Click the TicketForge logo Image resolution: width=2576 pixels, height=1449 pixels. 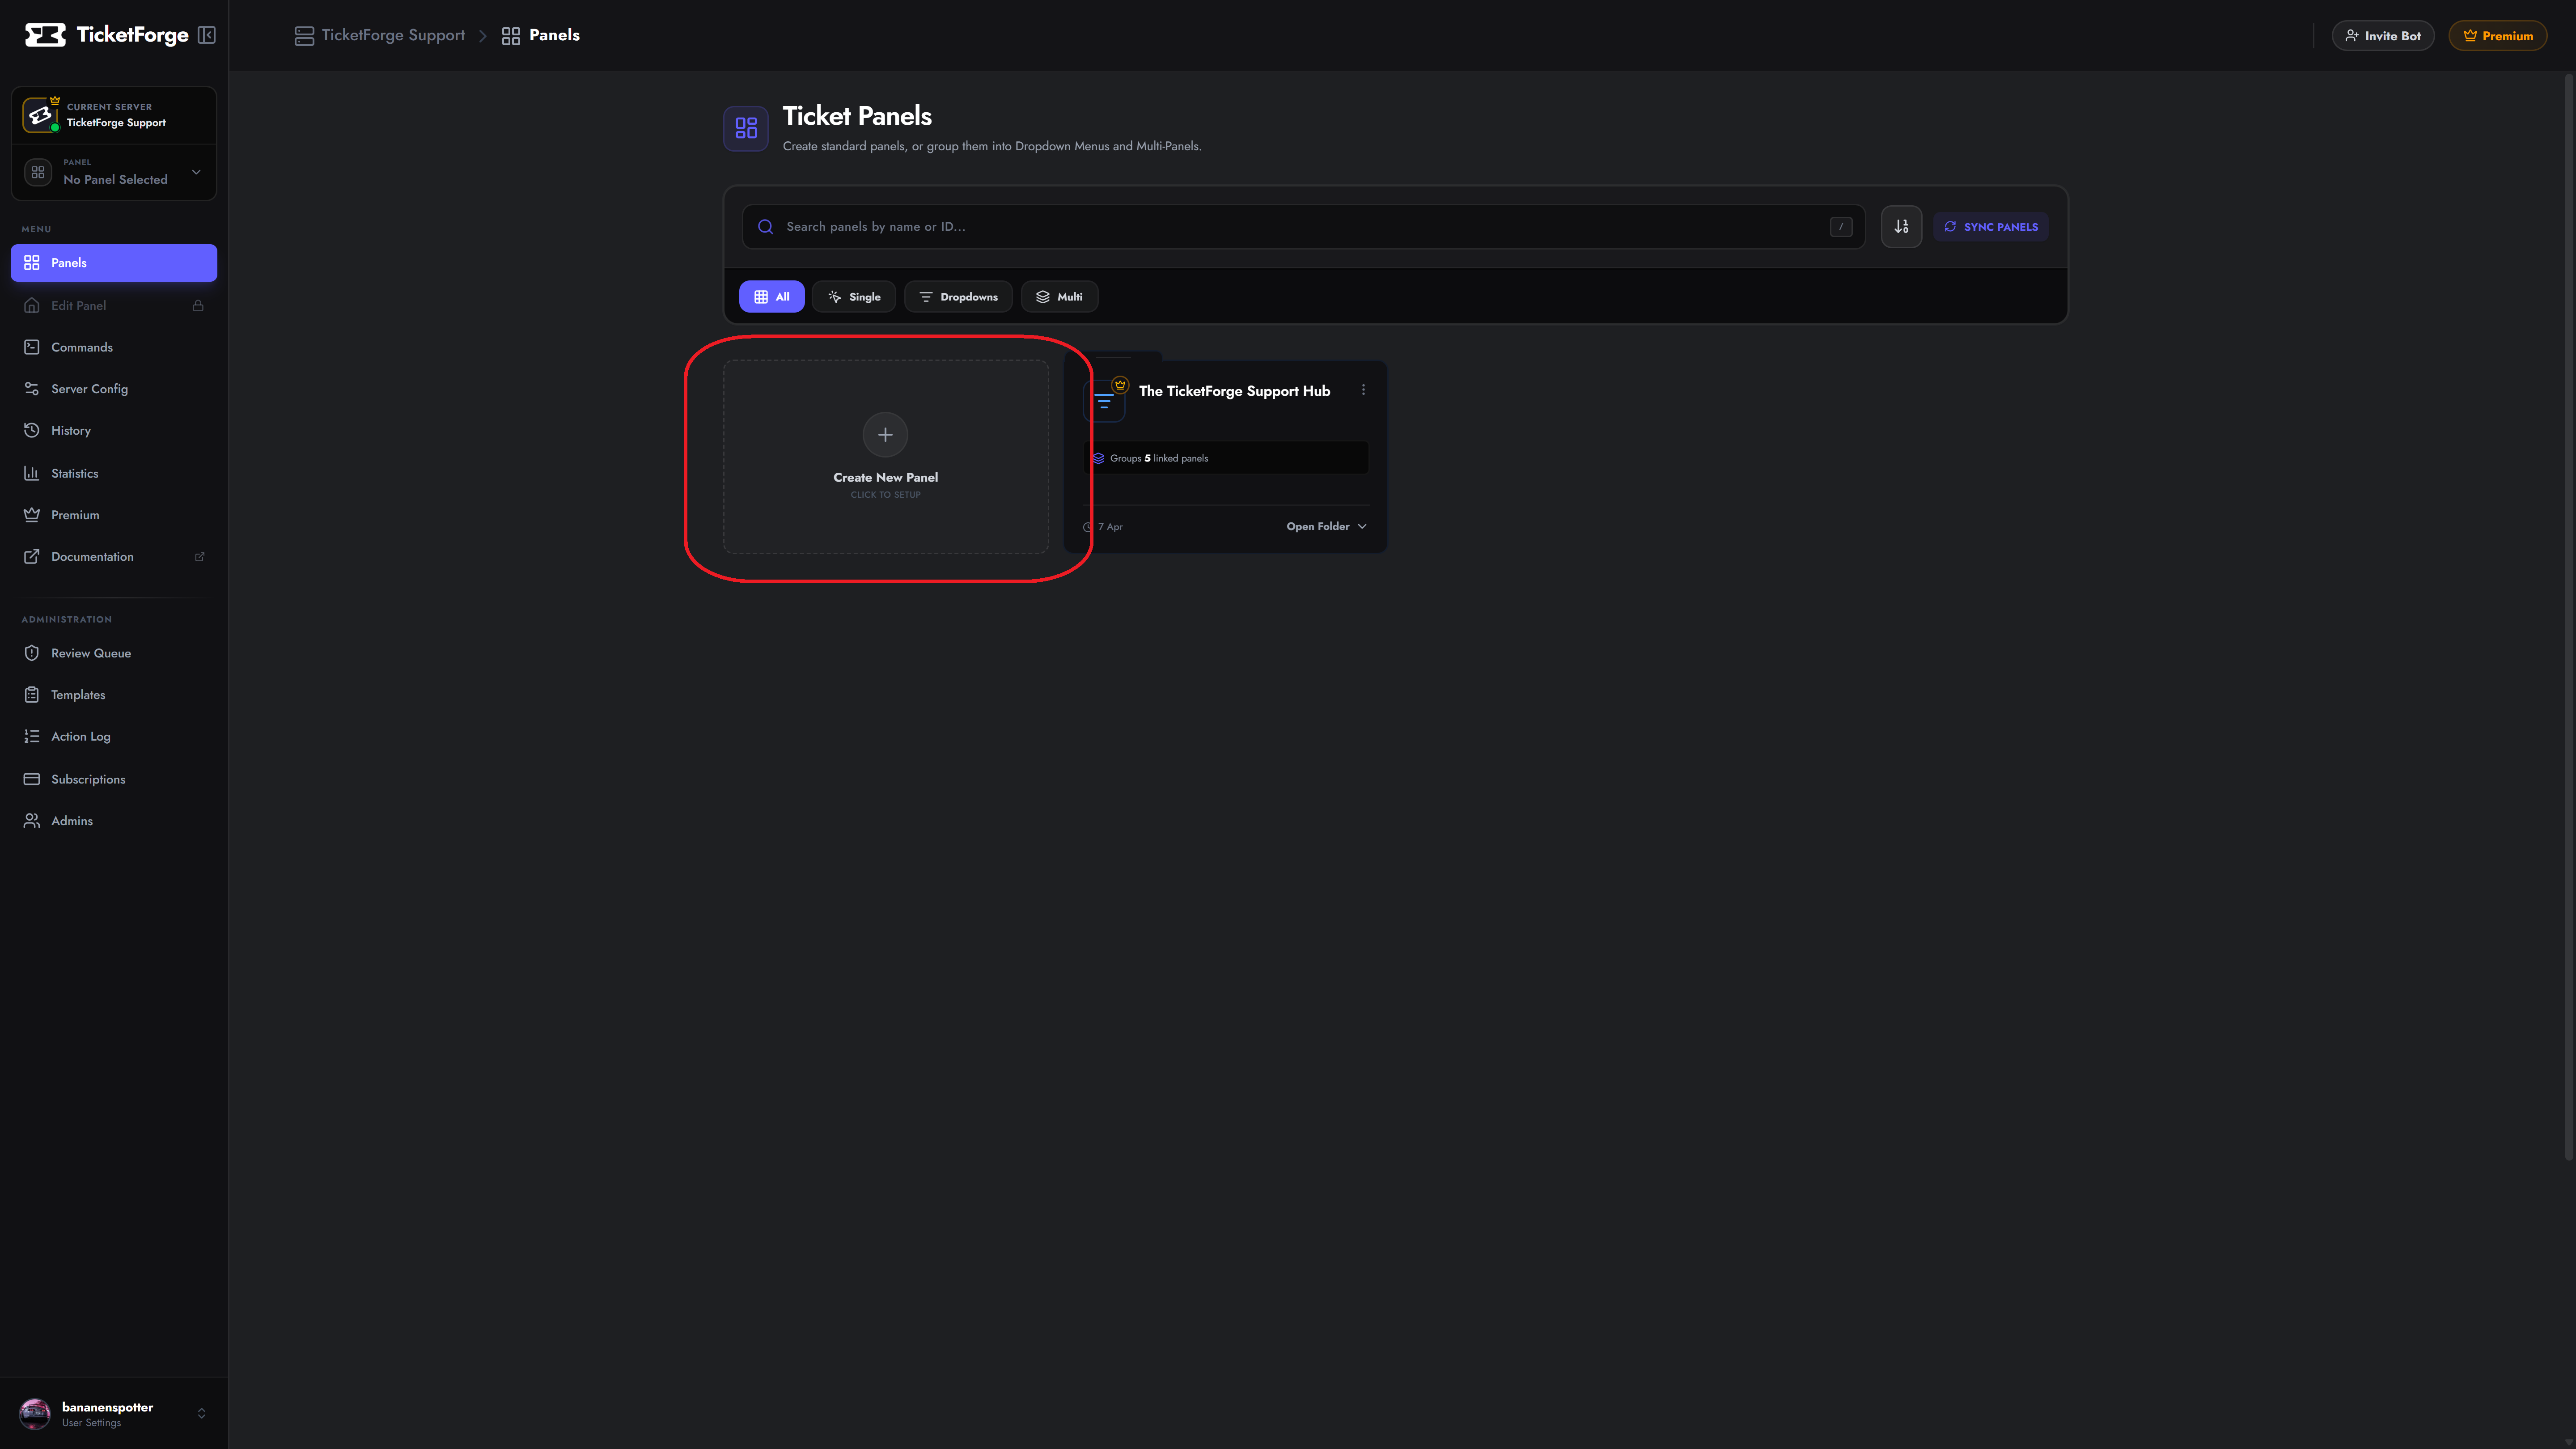(106, 35)
